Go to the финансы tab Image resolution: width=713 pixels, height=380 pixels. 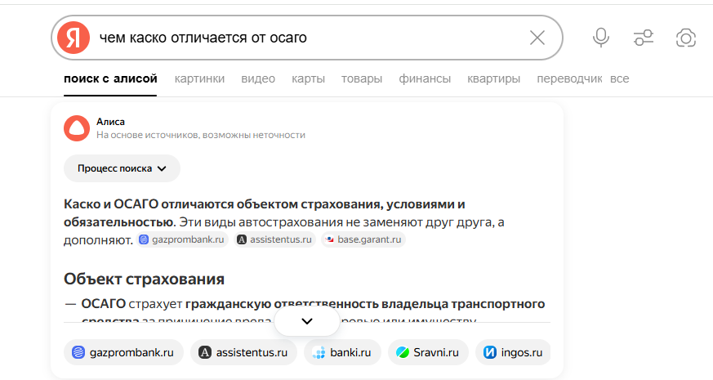pos(425,78)
